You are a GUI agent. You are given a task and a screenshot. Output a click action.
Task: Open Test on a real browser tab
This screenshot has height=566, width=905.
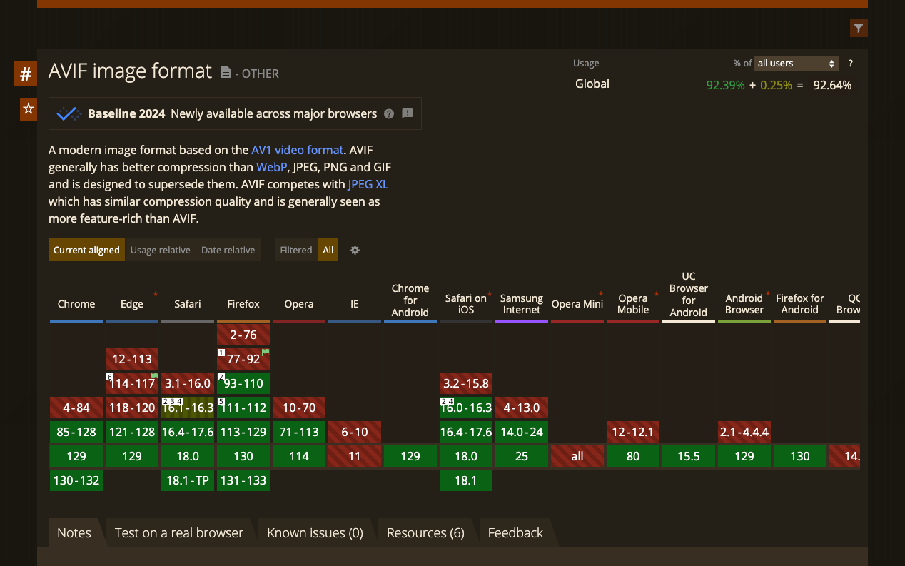[179, 532]
